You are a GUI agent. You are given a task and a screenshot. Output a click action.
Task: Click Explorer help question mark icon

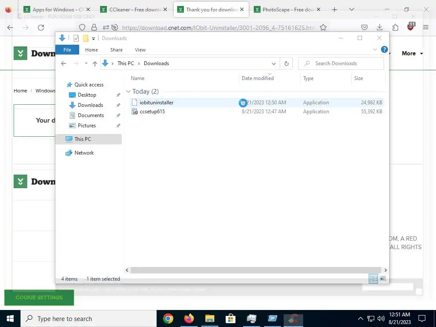pos(384,49)
